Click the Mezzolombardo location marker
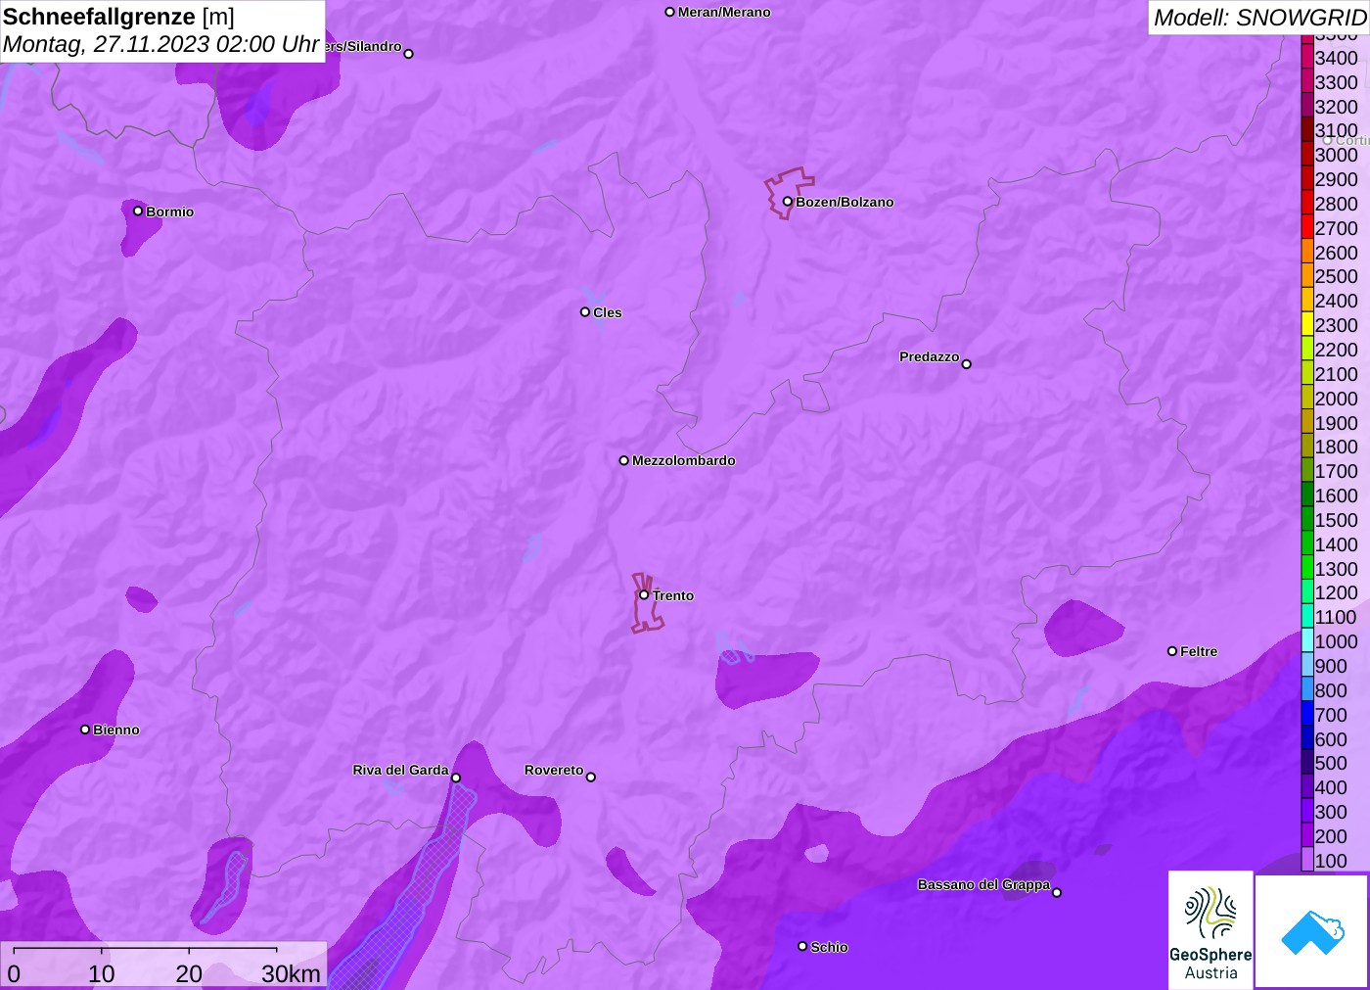 click(624, 460)
